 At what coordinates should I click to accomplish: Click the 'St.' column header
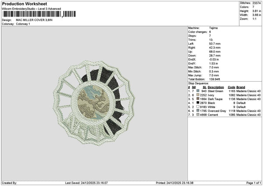click(205, 87)
